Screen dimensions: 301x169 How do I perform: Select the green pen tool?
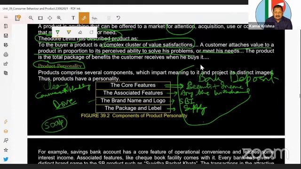pyautogui.click(x=57, y=32)
